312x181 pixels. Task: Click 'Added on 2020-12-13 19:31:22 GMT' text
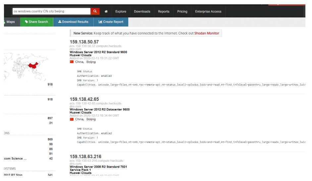pos(94,58)
